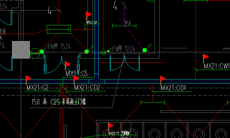Click the MX21:G2 label text
Image resolution: width=230 pixels, height=138 pixels.
[x=38, y=88]
